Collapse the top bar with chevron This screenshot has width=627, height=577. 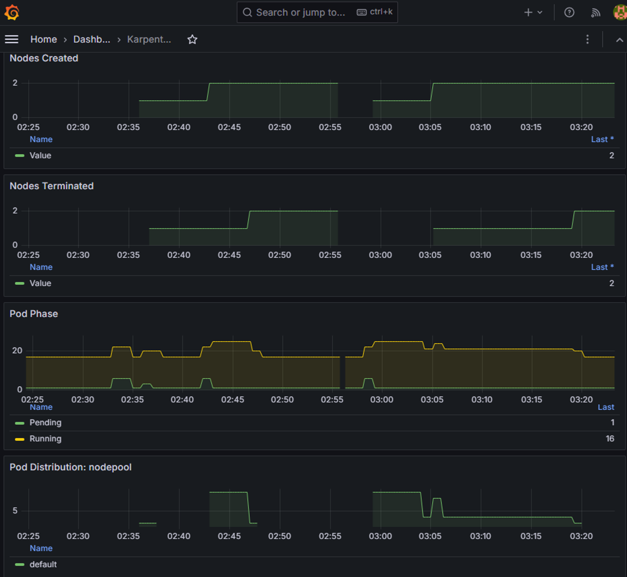click(x=620, y=40)
